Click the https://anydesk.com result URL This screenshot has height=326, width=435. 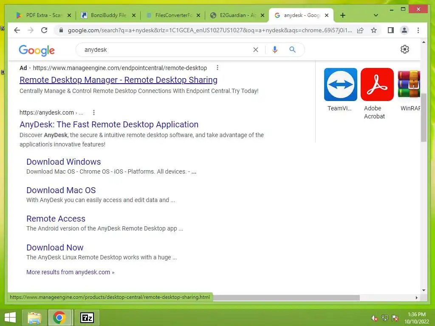[47, 112]
